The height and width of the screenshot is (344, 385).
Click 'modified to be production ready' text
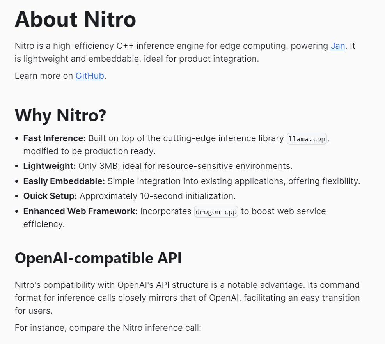[89, 151]
